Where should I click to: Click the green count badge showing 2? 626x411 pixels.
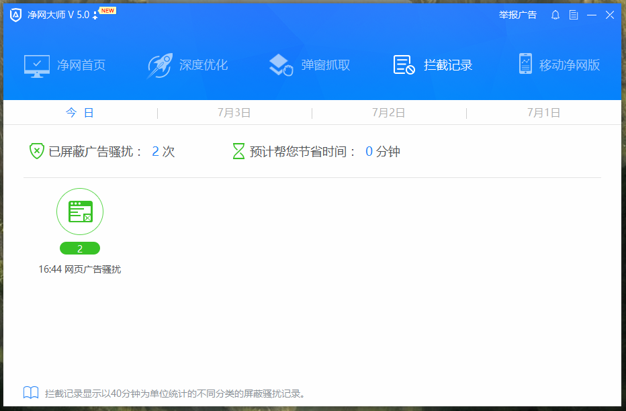coord(80,248)
